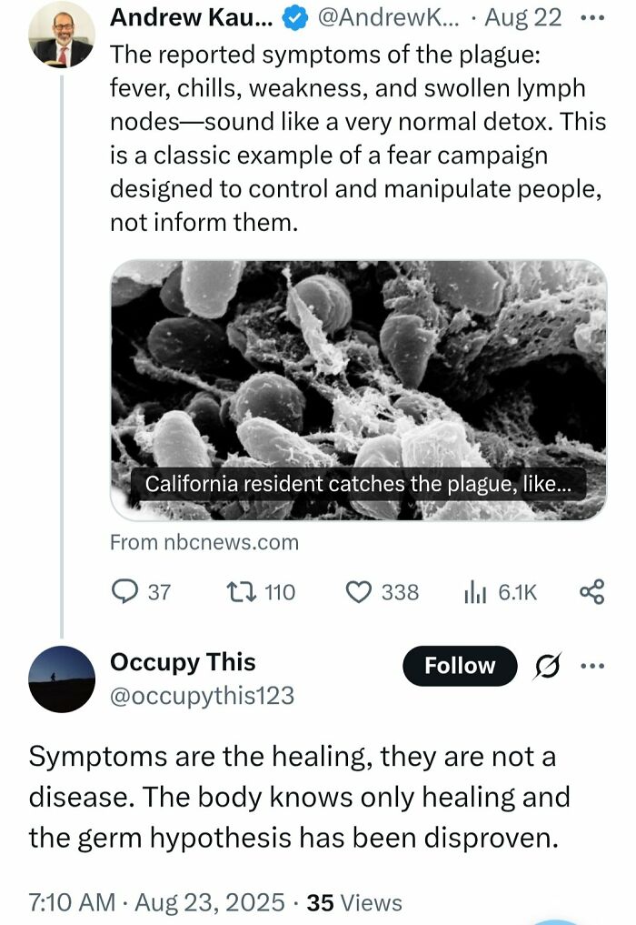Viewport: 636px width, 925px height.
Task: Open the reply icon on Andrew's post
Action: 123,592
